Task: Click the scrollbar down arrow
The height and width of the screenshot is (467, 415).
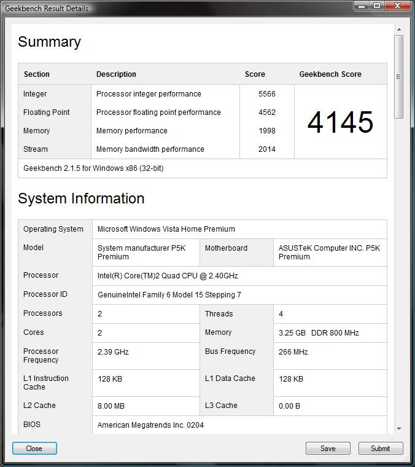Action: [x=399, y=429]
